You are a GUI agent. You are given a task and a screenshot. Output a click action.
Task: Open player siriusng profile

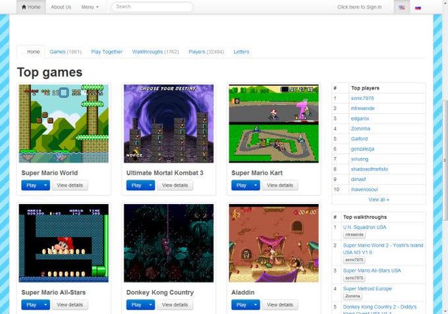click(x=360, y=159)
